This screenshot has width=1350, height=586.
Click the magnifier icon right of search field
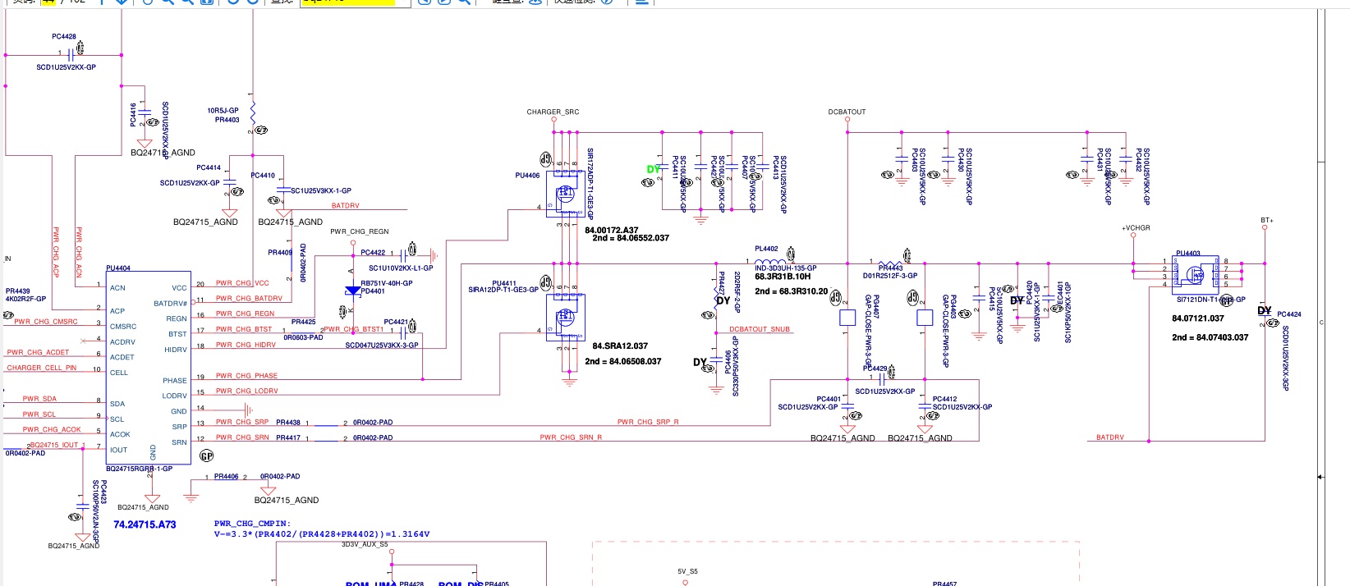464,2
